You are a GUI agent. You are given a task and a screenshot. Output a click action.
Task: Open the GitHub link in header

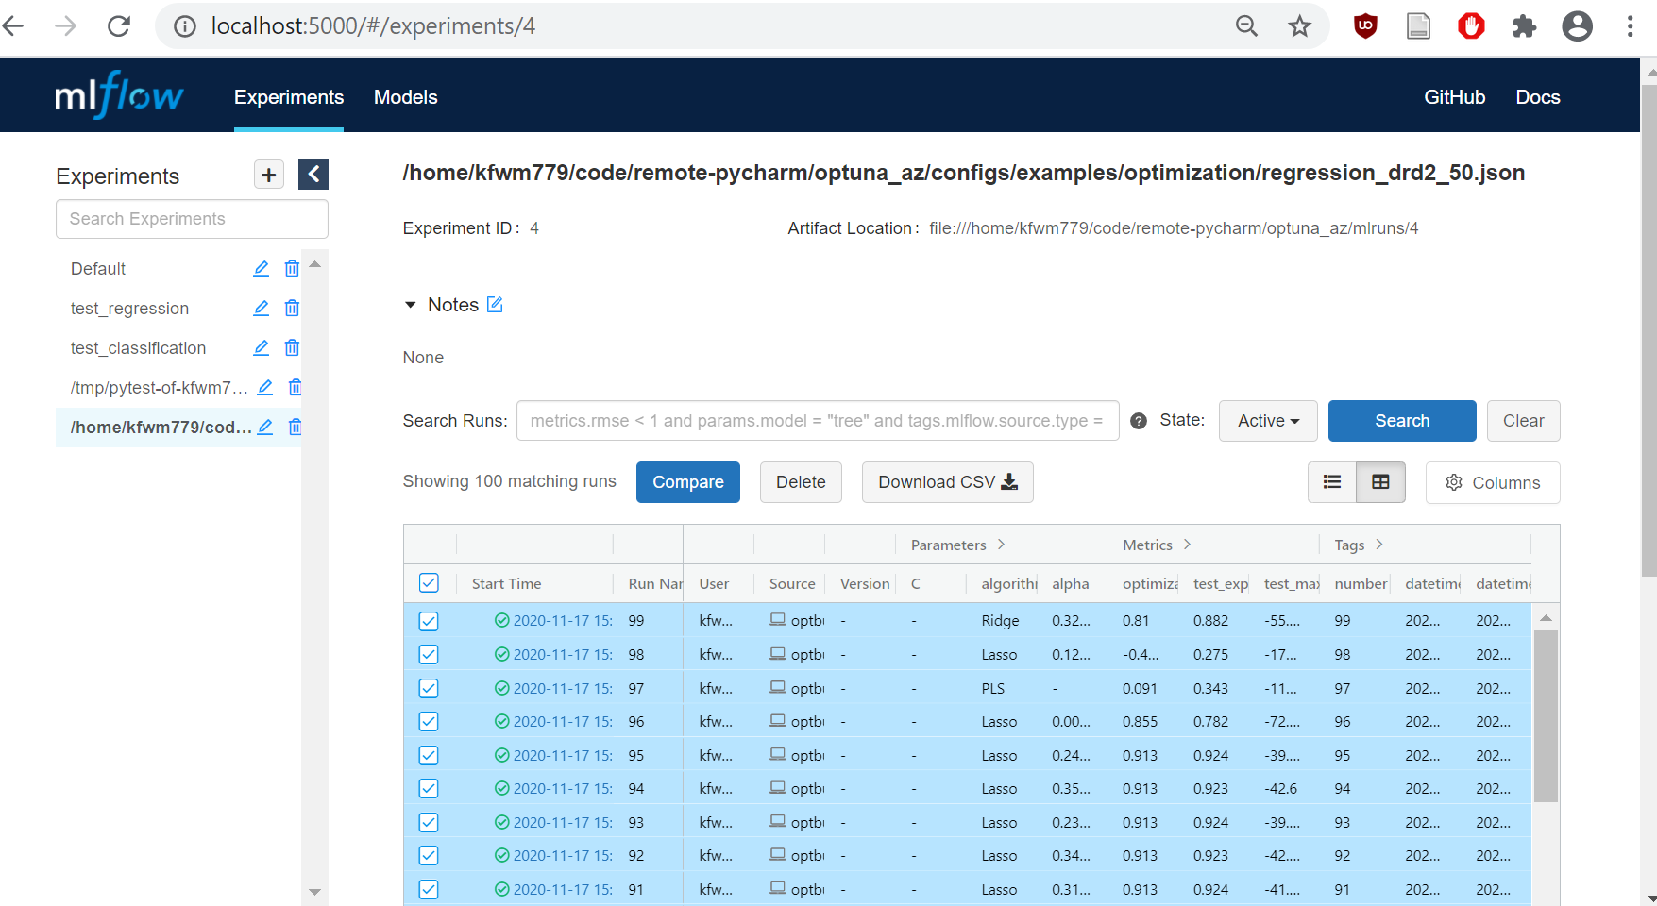pos(1455,97)
